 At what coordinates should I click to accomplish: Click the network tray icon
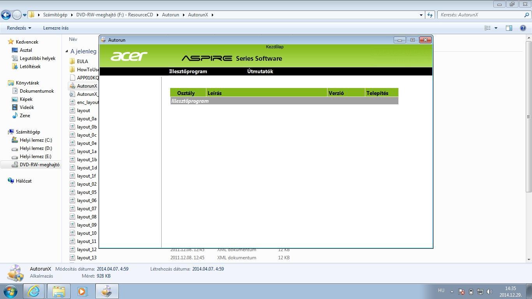coord(480,291)
